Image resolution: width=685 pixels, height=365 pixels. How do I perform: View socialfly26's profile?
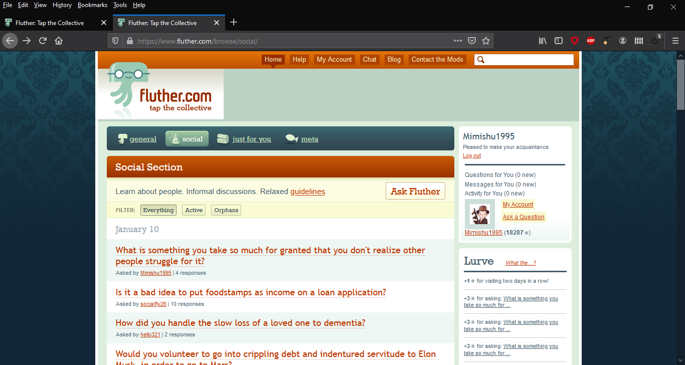[x=153, y=304]
